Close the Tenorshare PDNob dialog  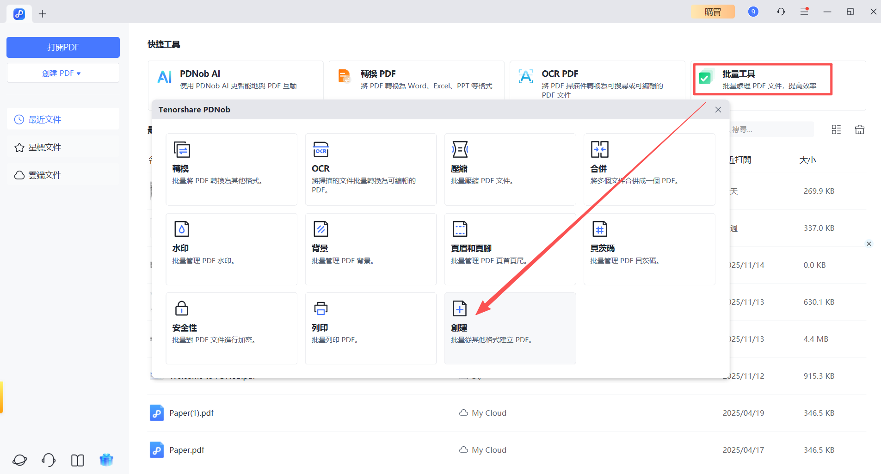click(718, 110)
